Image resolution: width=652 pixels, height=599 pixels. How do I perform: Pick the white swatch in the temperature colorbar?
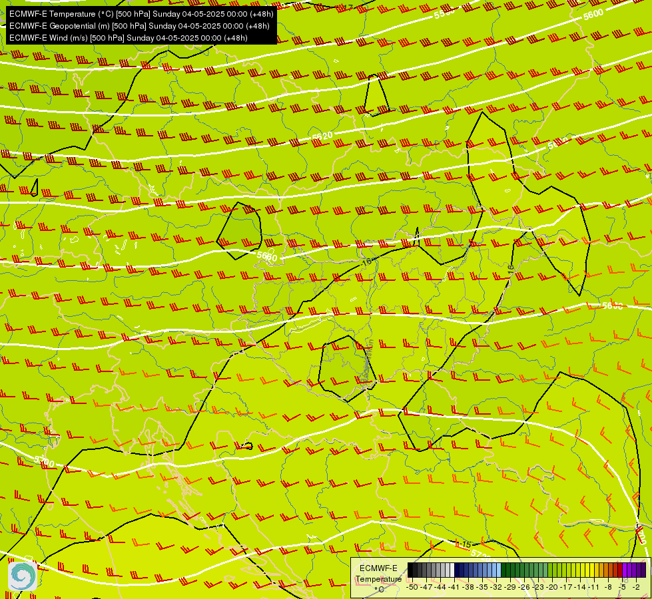pos(452,570)
